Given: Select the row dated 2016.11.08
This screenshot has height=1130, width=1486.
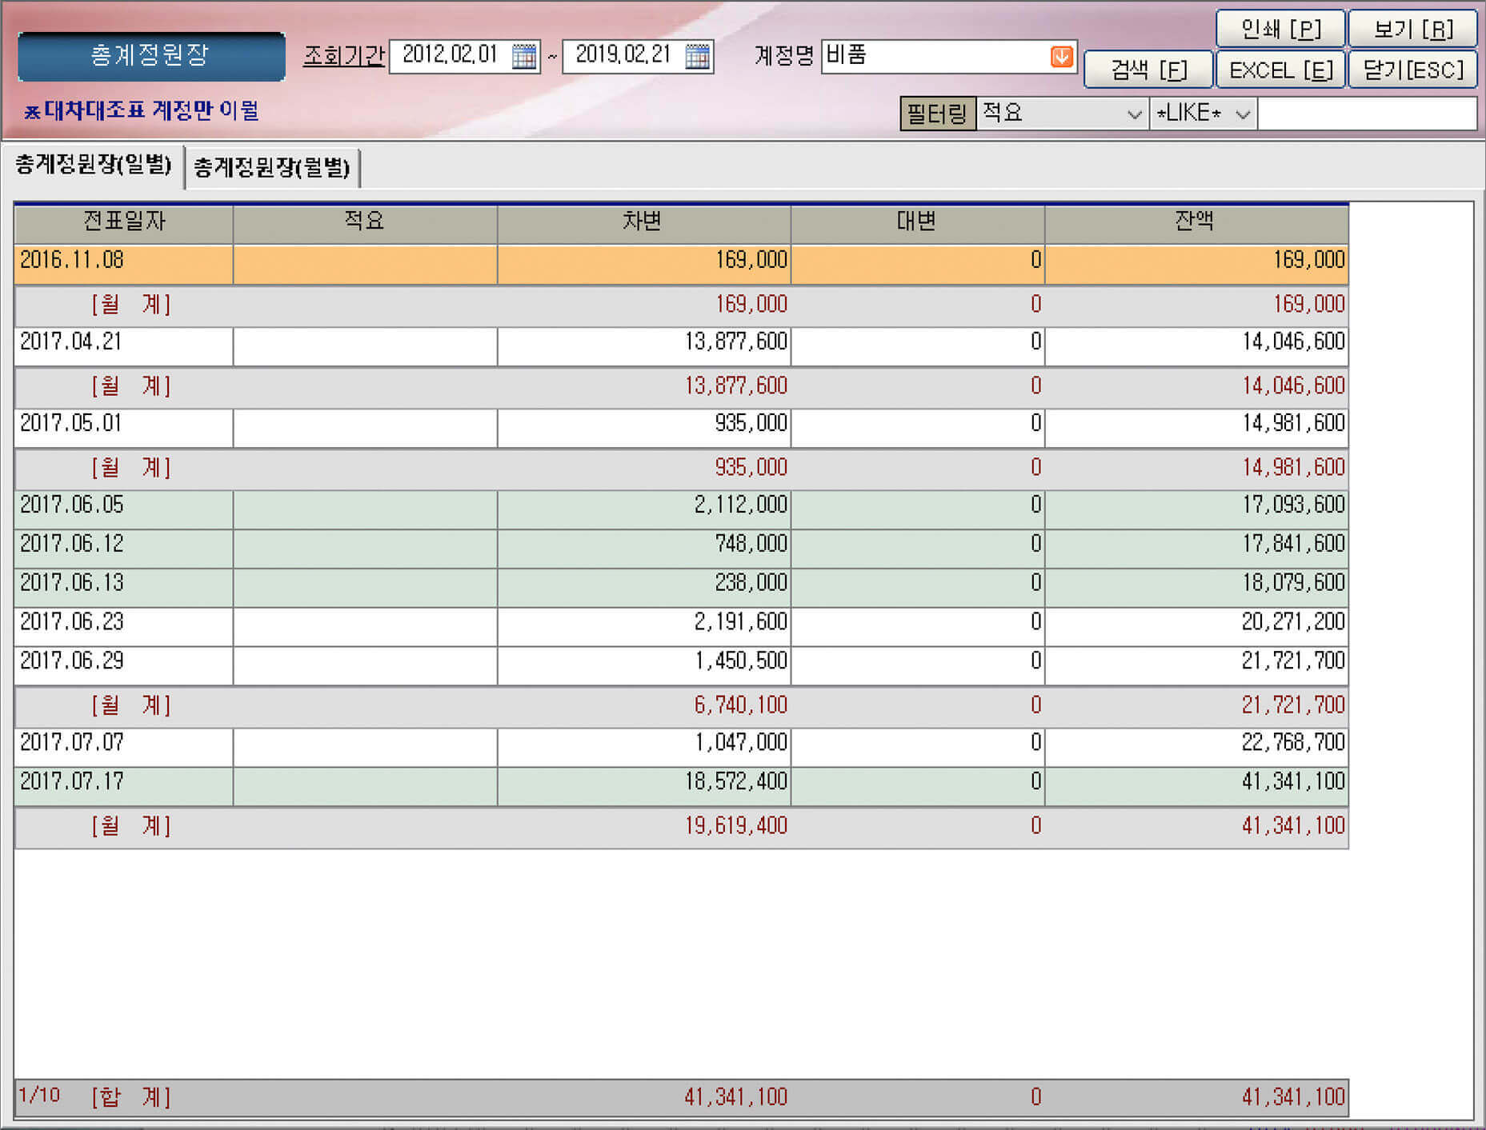Looking at the screenshot, I should click(681, 264).
